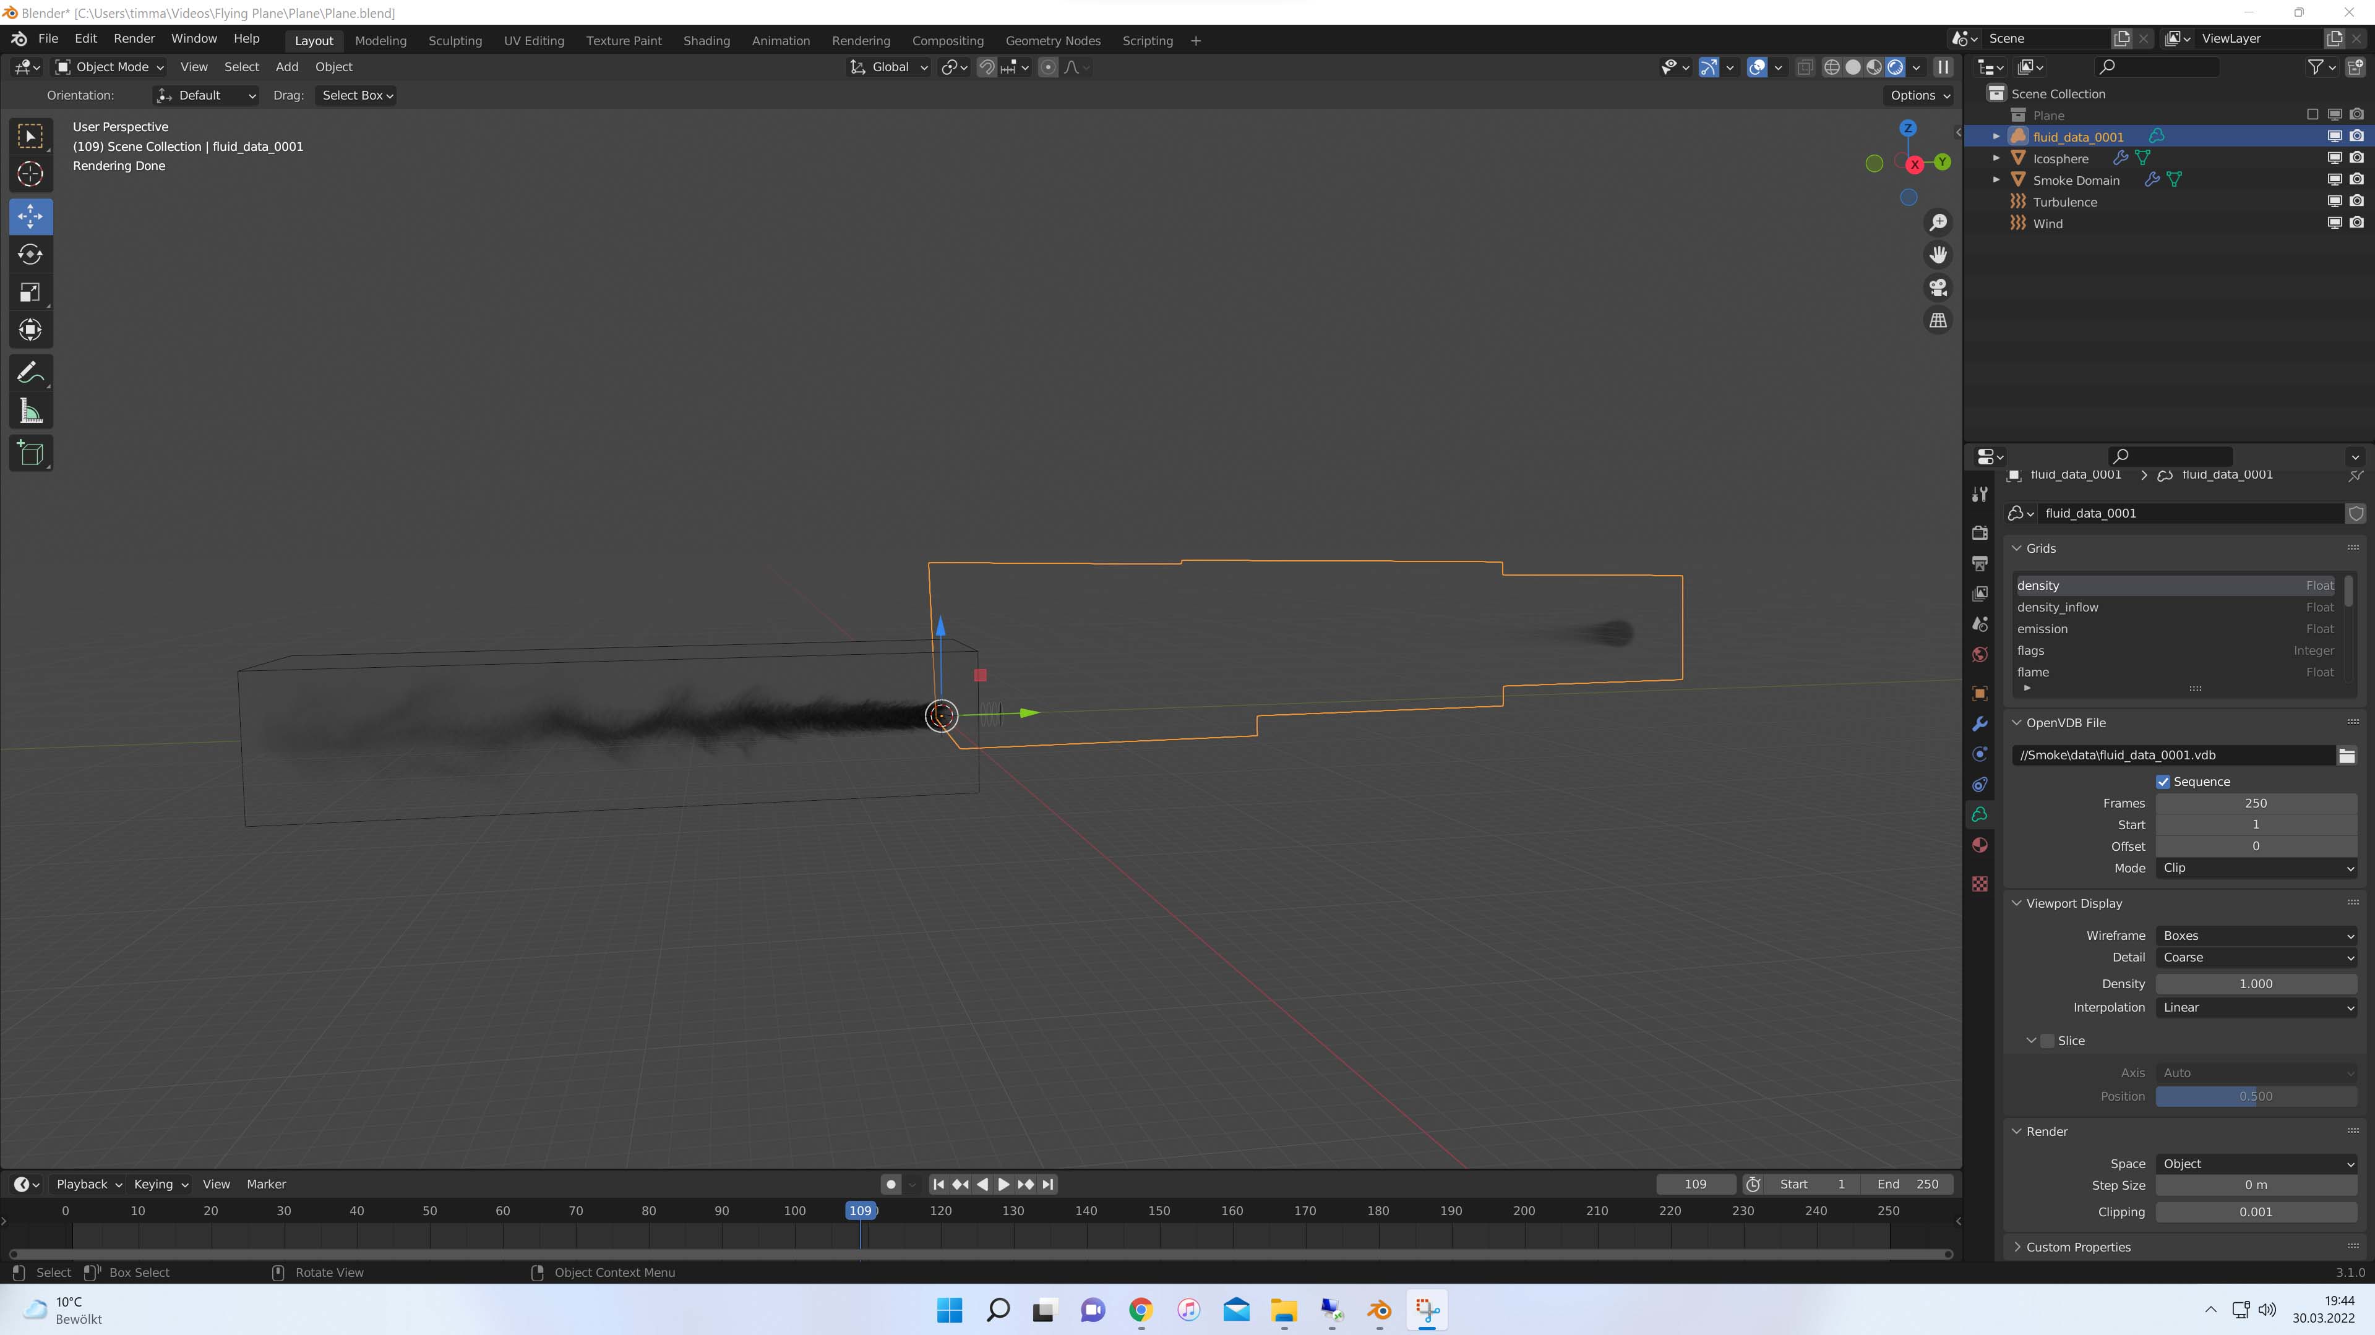The height and width of the screenshot is (1335, 2375).
Task: Select the Move tool
Action: point(30,216)
